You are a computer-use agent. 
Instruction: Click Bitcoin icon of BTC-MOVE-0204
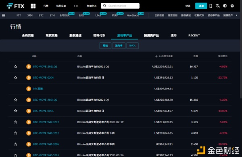coord(28,78)
